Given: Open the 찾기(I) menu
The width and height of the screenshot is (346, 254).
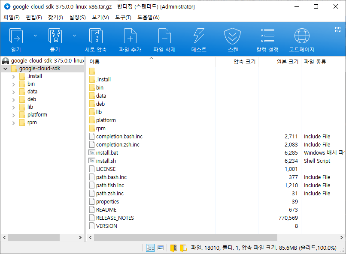Looking at the screenshot, I should 56,17.
